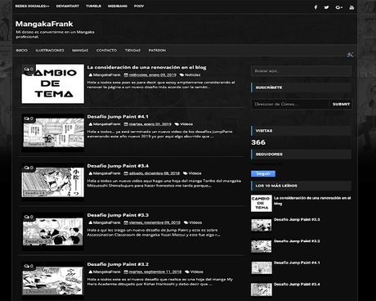Screen dimensions: 376x301
Task: Click the Desafío 4.1 post thumbnail image
Action: click(53, 133)
